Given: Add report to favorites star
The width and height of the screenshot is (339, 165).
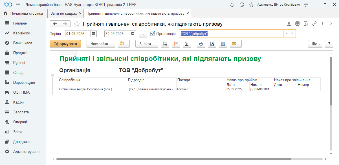Looking at the screenshot, I should pyautogui.click(x=77, y=24).
